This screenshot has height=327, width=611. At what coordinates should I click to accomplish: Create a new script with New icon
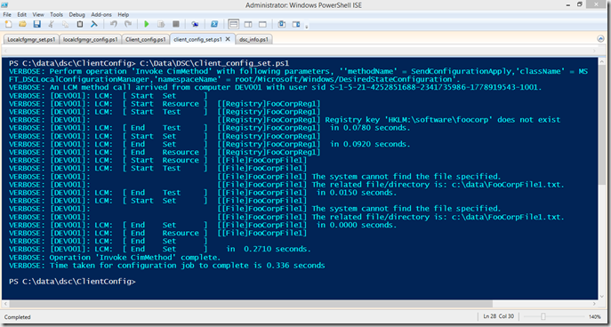click(x=9, y=24)
